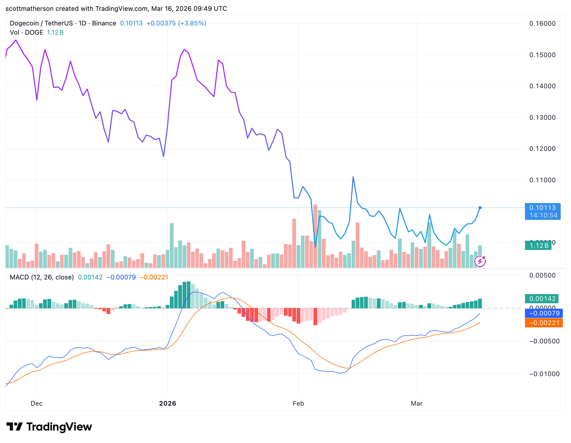Click the +0.00375 (+3.85%) change value
Image resolution: width=571 pixels, height=443 pixels.
pyautogui.click(x=176, y=23)
